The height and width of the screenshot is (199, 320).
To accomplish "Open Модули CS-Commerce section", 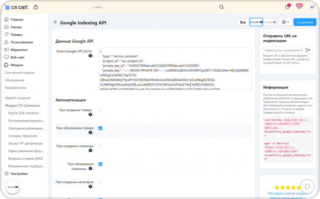I will (x=22, y=105).
